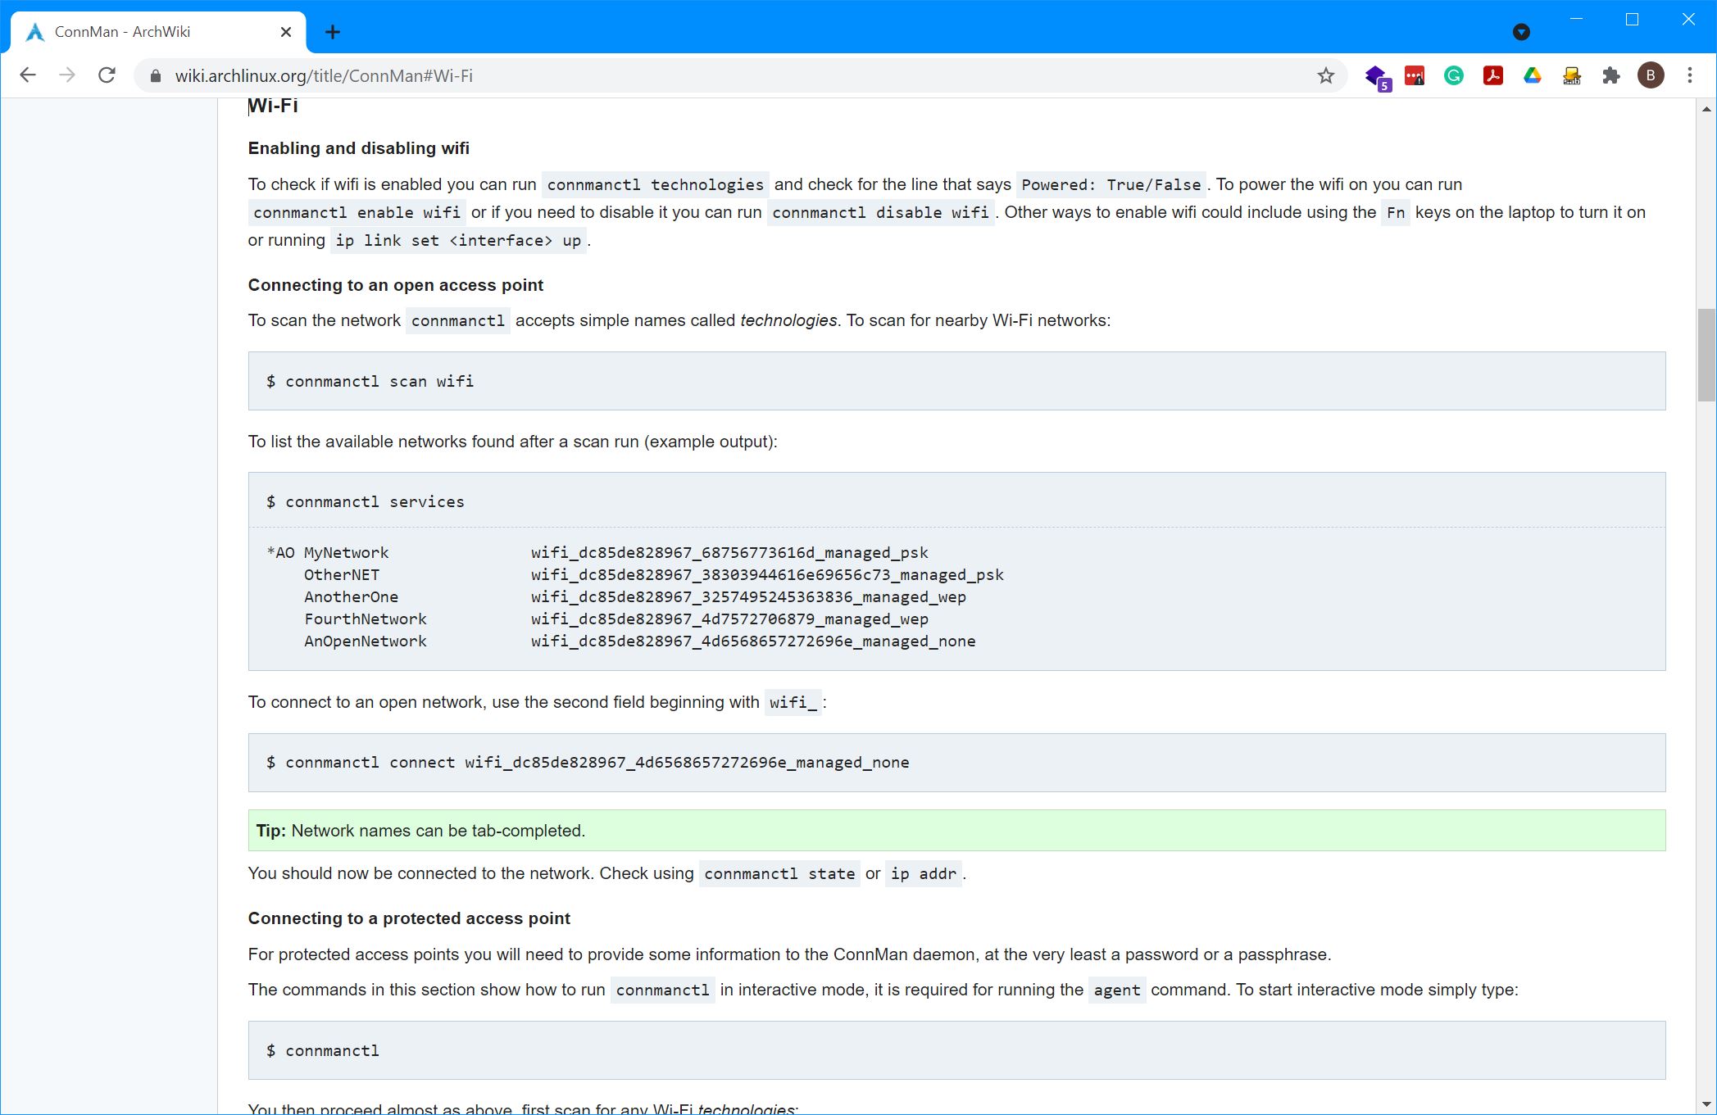Open the Adobe Acrobat extension icon
Viewport: 1717px width, 1115px height.
pos(1493,76)
